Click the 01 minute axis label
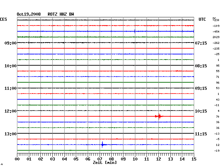The width and height of the screenshot is (221, 168). click(29, 159)
